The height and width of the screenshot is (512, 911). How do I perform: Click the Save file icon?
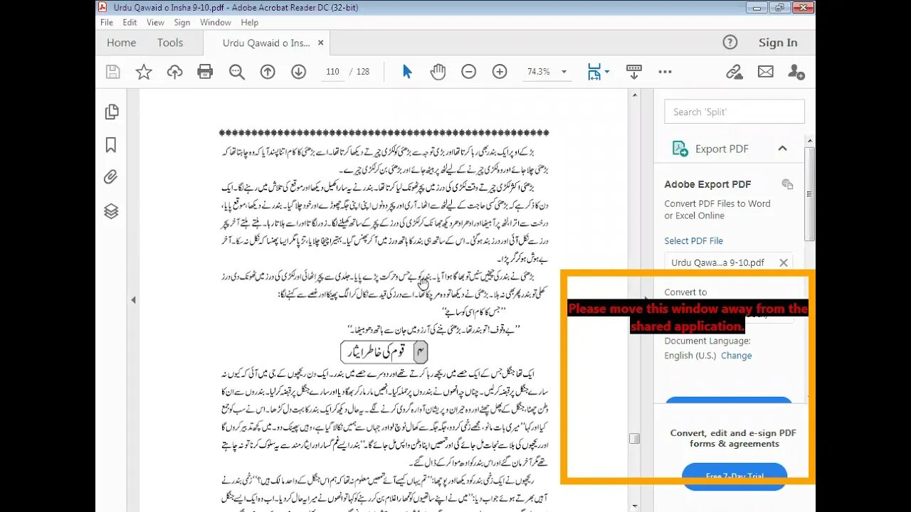(112, 72)
